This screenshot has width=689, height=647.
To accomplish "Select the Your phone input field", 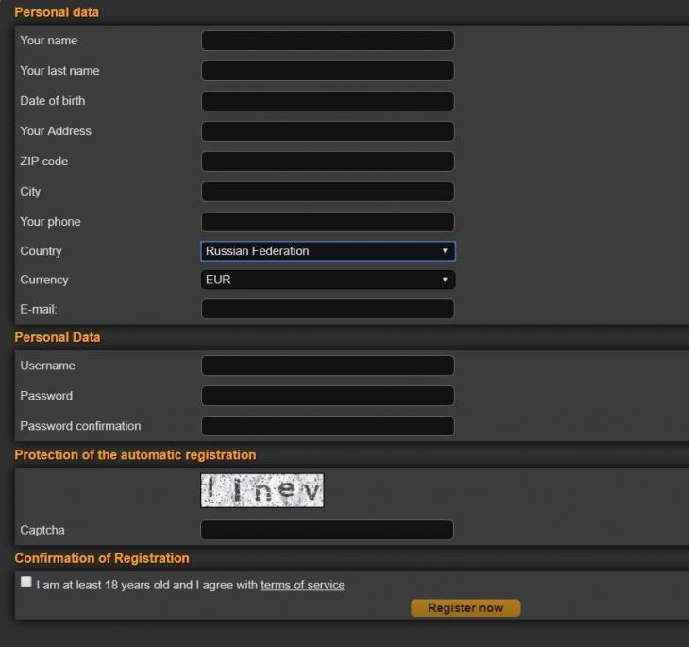I will click(327, 222).
